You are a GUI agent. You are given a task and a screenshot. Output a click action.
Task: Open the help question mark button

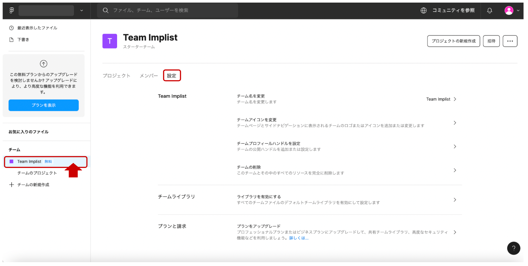(513, 248)
